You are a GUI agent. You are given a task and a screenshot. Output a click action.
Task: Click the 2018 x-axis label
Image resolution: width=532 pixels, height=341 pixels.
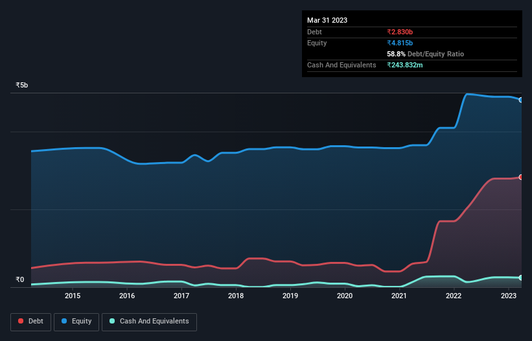[236, 296]
